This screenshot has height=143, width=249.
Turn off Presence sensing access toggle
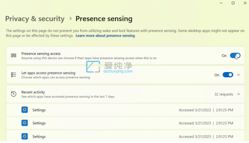(235, 56)
